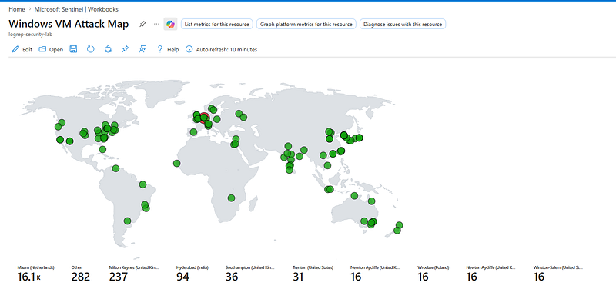Select the Maarn (Netherlands) 16.1K tile
Image resolution: width=616 pixels, height=289 pixels.
point(35,274)
